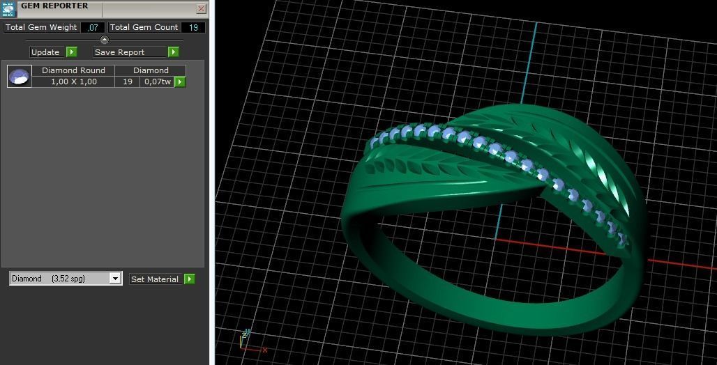Click the green arrow beside Set Material
The image size is (717, 365).
coord(190,279)
